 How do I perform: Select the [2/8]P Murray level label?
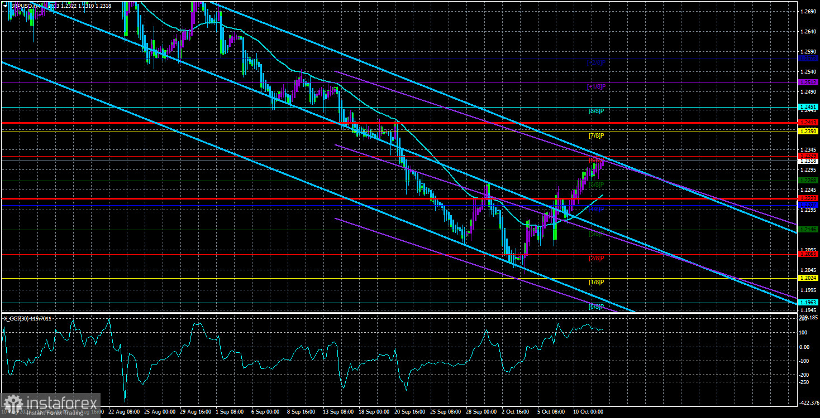tap(597, 258)
